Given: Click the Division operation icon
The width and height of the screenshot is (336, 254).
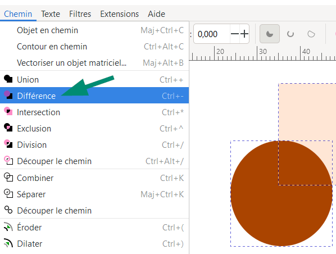Looking at the screenshot, I should 8,144.
